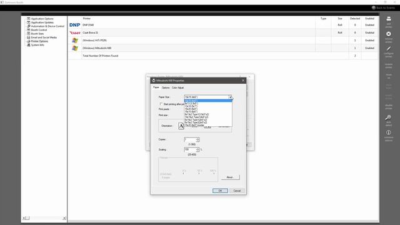The height and width of the screenshot is (225, 400).
Task: Switch to the Options tab in properties
Action: (x=166, y=87)
